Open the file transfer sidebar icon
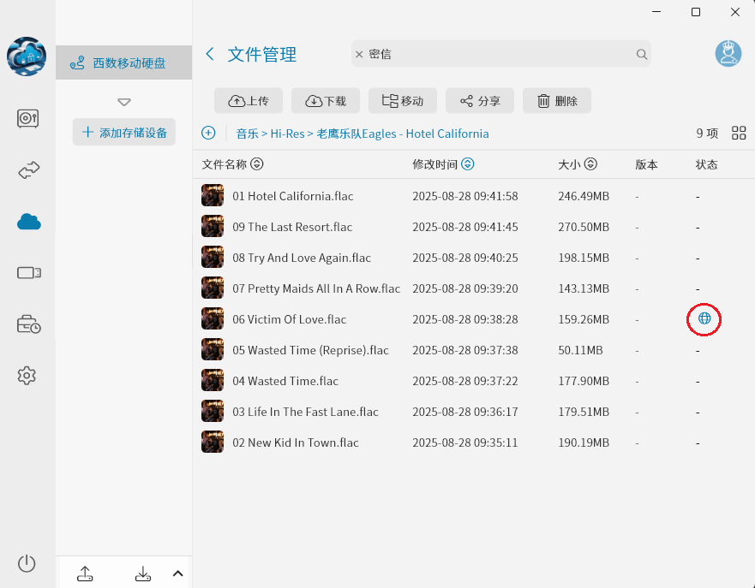This screenshot has width=755, height=588. 27,169
